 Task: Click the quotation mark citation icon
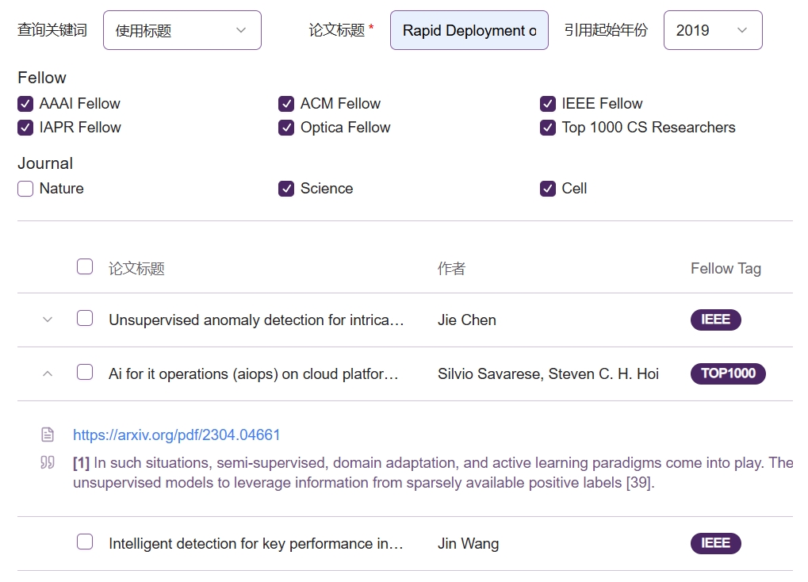pyautogui.click(x=48, y=463)
